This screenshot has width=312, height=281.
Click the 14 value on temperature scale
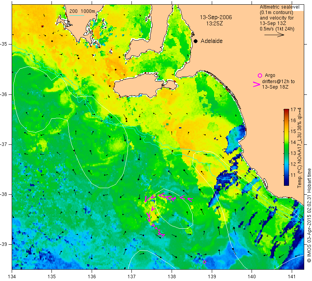point(293,142)
